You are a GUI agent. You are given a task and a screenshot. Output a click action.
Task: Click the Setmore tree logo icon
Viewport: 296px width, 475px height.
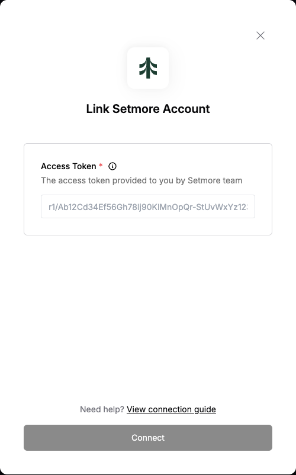click(x=148, y=68)
